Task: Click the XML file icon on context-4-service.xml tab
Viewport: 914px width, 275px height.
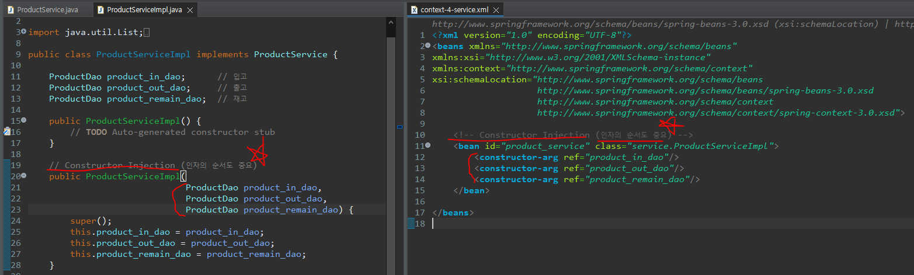Action: point(414,10)
